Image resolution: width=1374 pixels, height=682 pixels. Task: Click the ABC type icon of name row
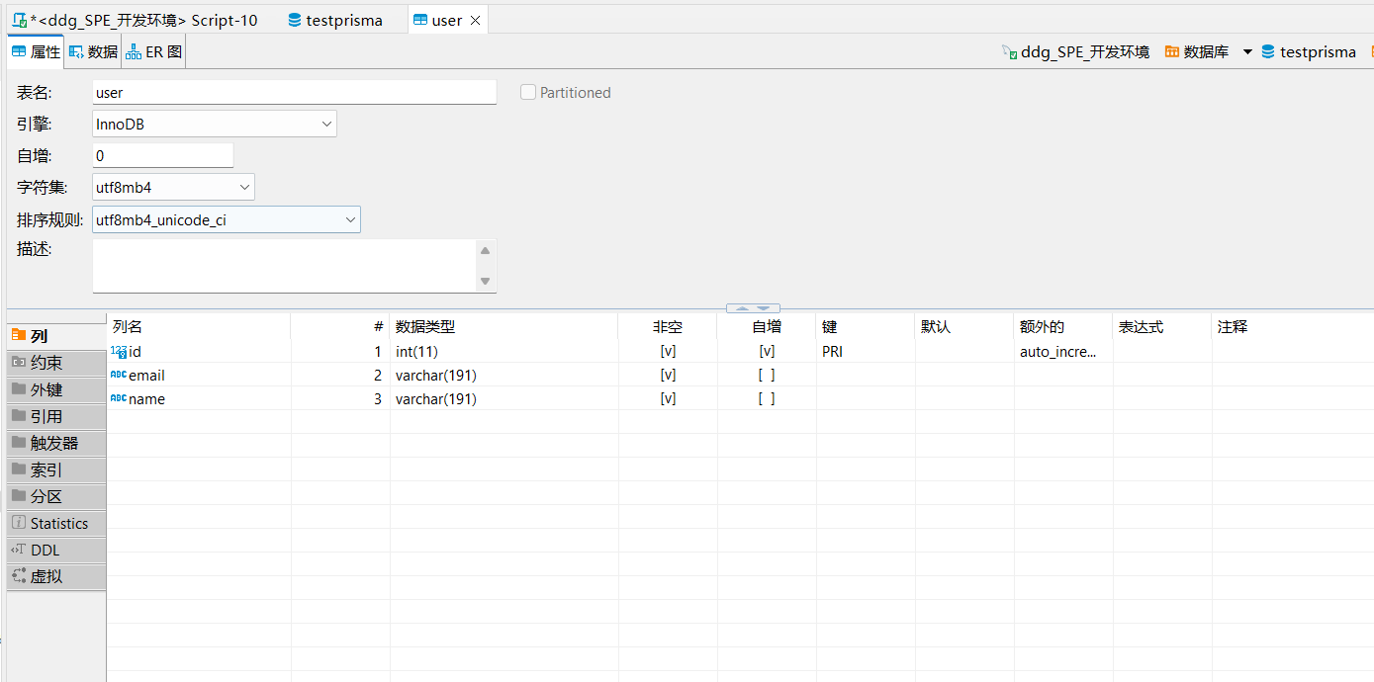(x=119, y=398)
